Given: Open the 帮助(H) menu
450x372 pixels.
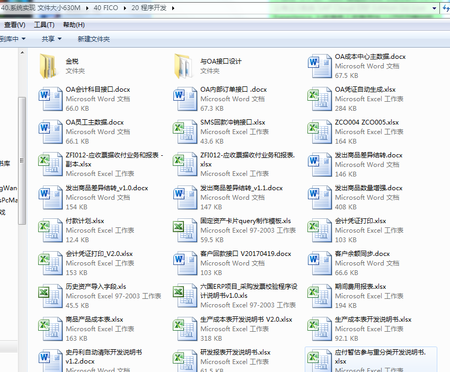Looking at the screenshot, I should (74, 25).
